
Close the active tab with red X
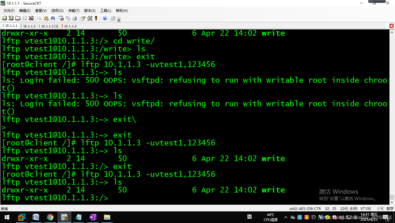[x=392, y=26]
